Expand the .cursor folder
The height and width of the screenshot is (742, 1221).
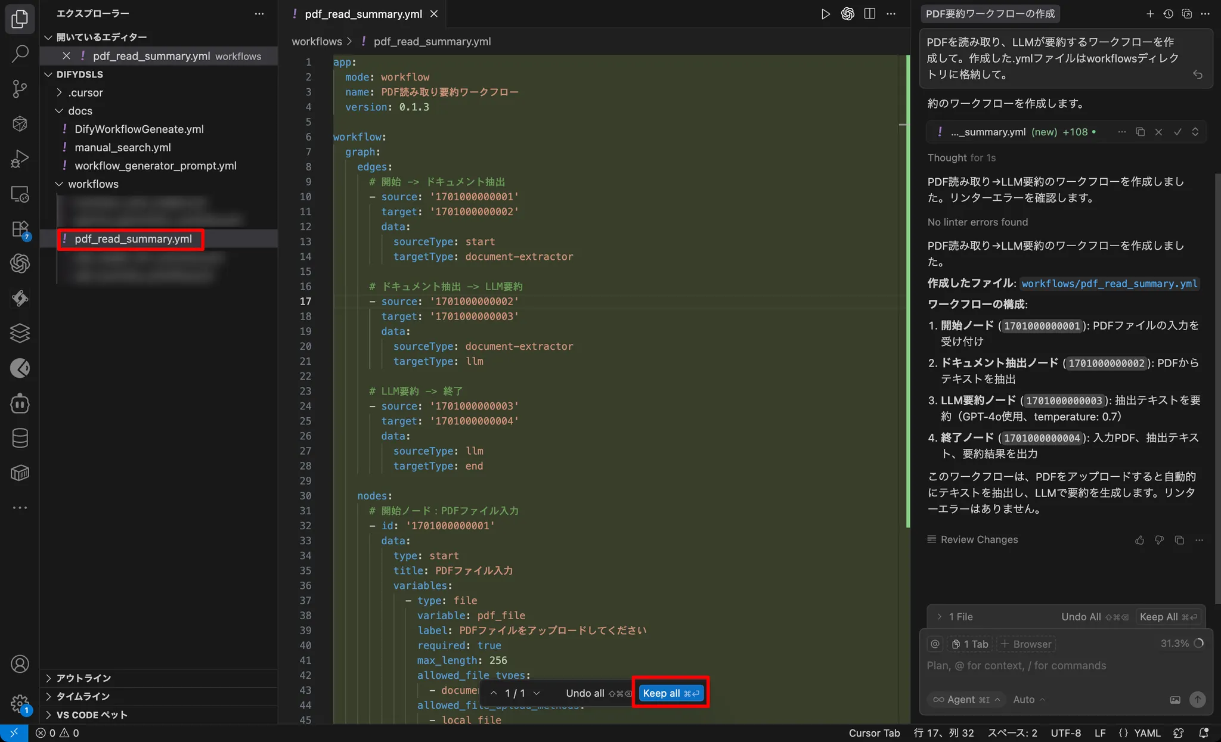click(85, 92)
